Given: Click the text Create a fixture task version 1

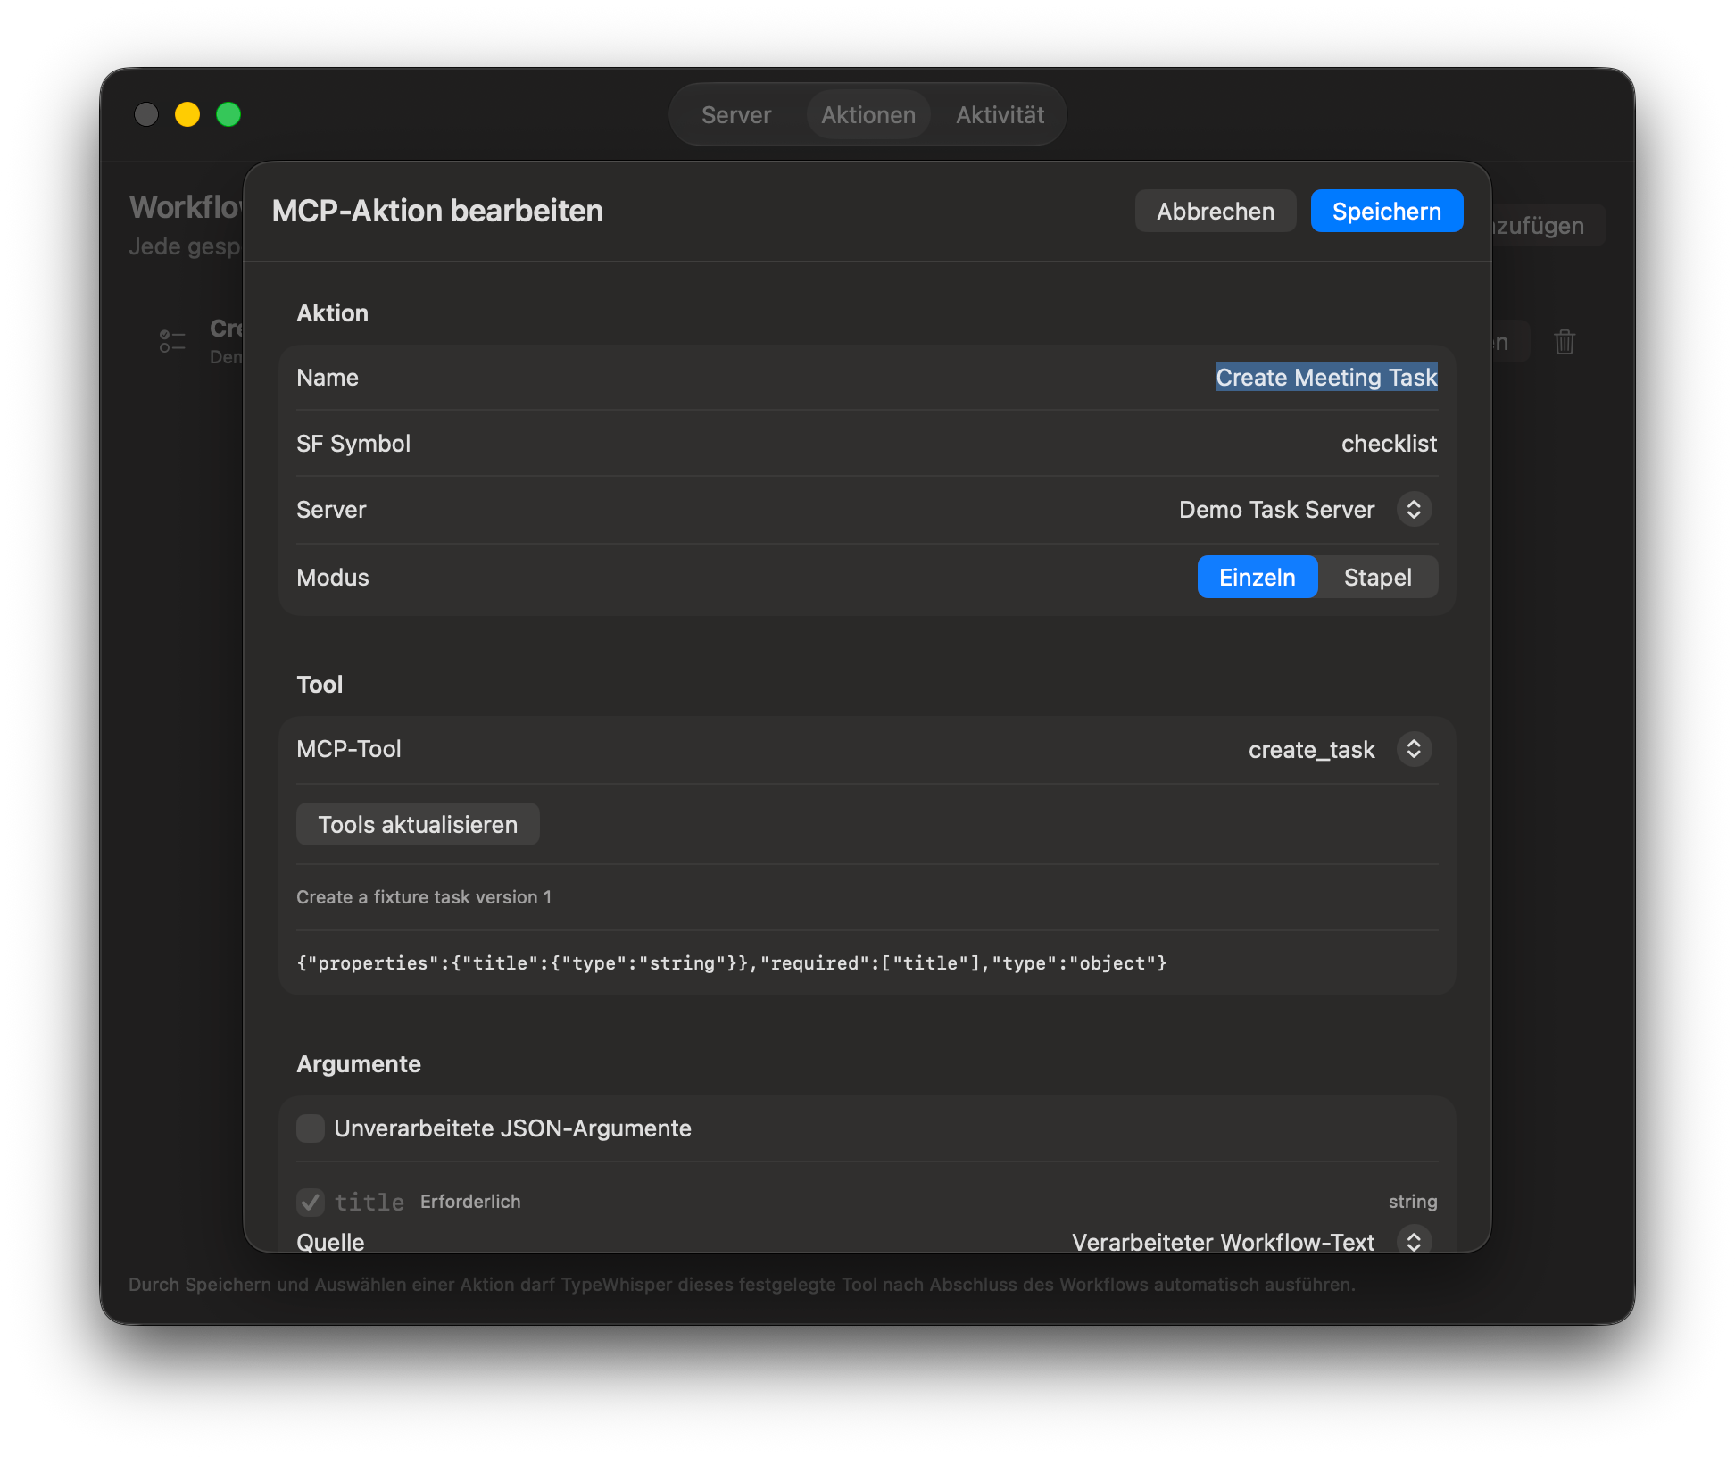Looking at the screenshot, I should [424, 897].
